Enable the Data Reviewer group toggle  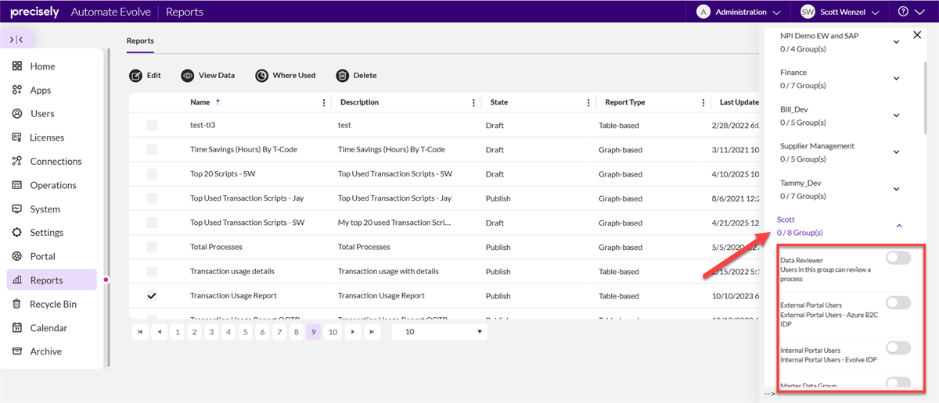[898, 259]
